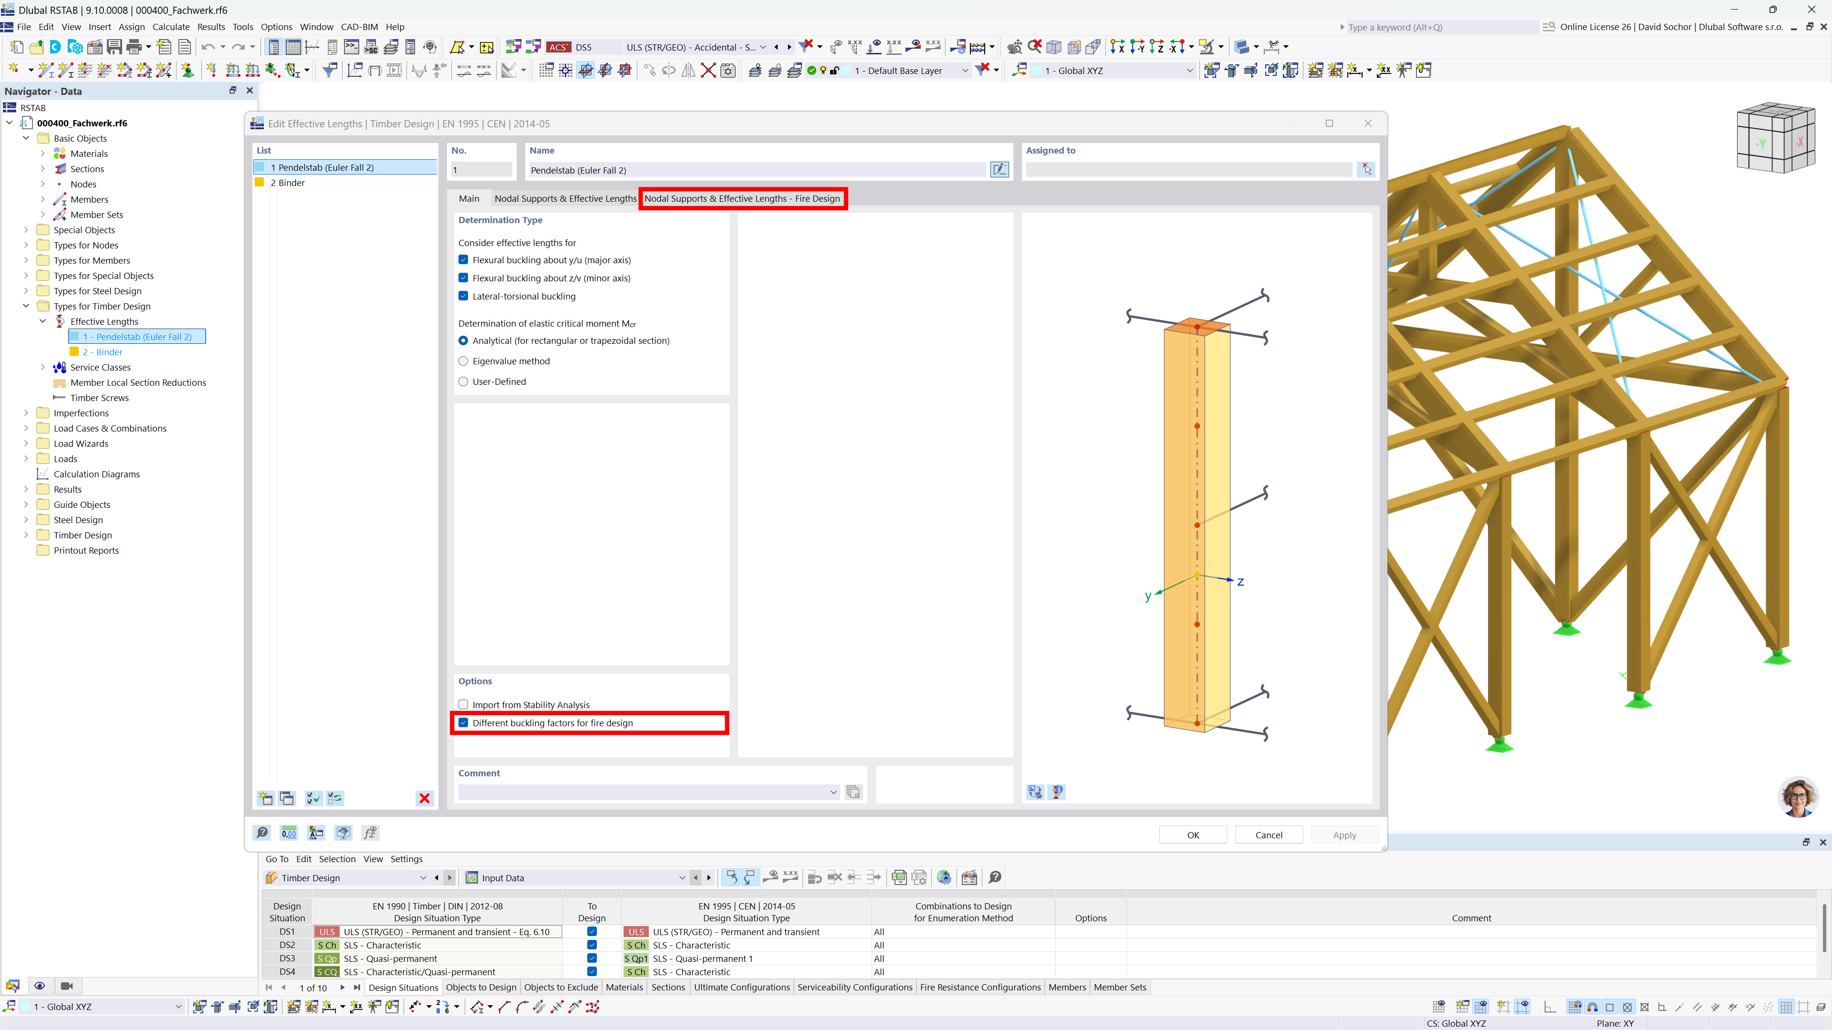Undo the last action

(208, 47)
